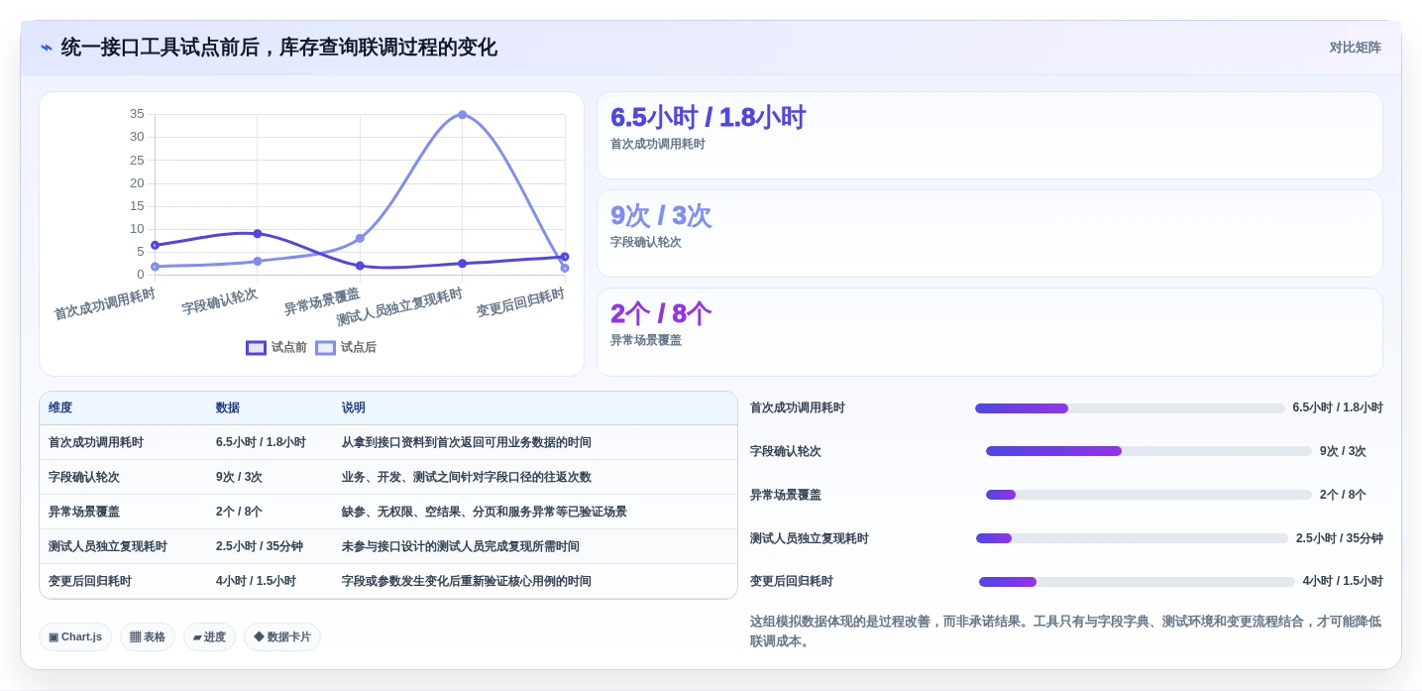1422x691 pixels.
Task: Click chart axis label 变更后回归耗时
Action: tap(520, 302)
